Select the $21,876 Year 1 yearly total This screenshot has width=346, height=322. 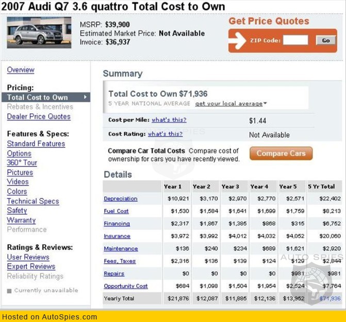[178, 299]
